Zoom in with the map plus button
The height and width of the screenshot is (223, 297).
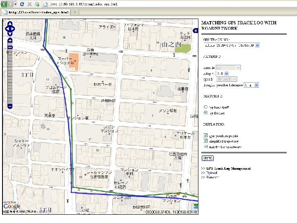[10, 40]
